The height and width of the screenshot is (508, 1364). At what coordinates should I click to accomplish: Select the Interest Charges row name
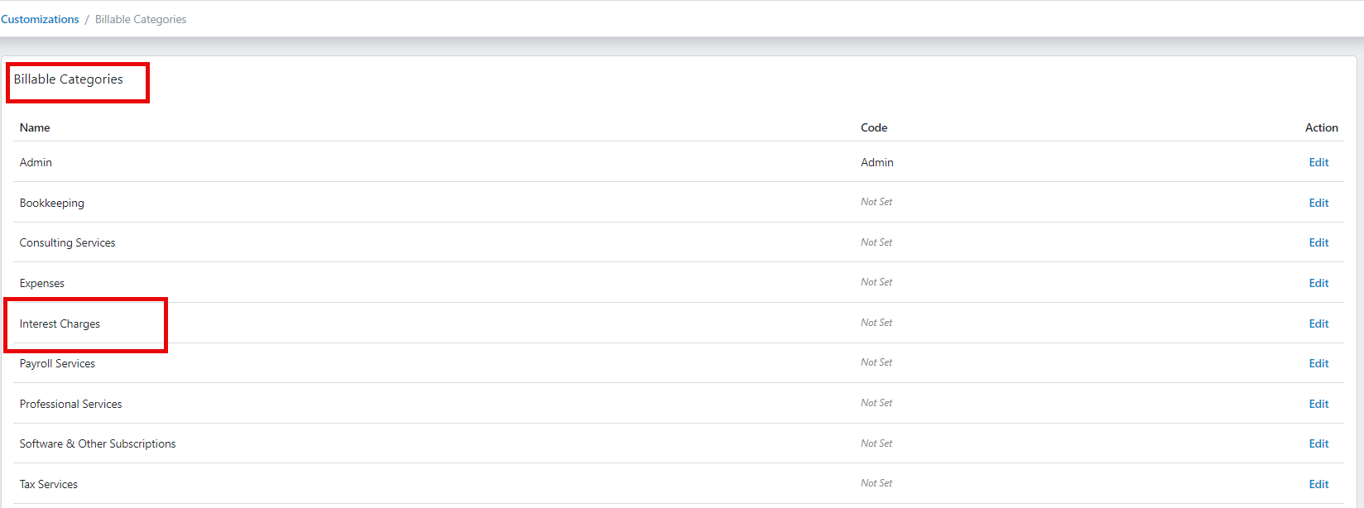[x=60, y=323]
